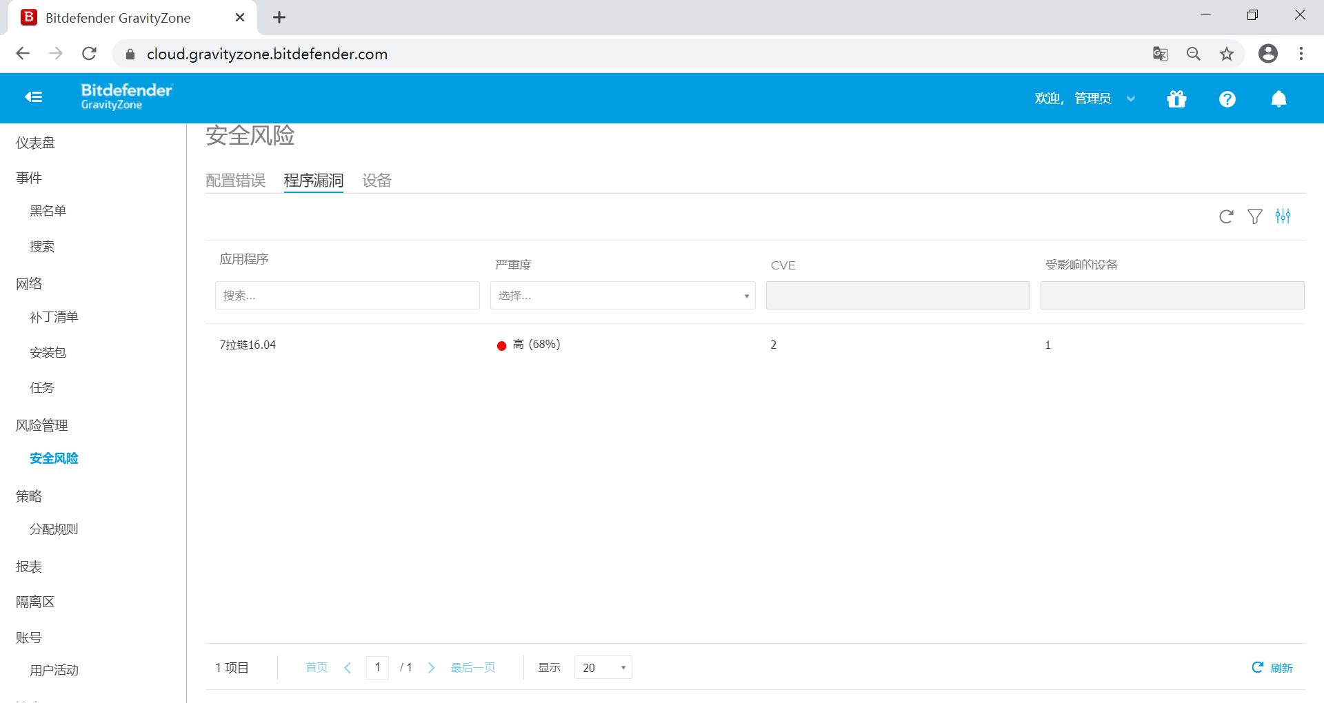1324x703 pixels.
Task: Select the 程序漏洞 tab
Action: click(x=314, y=181)
